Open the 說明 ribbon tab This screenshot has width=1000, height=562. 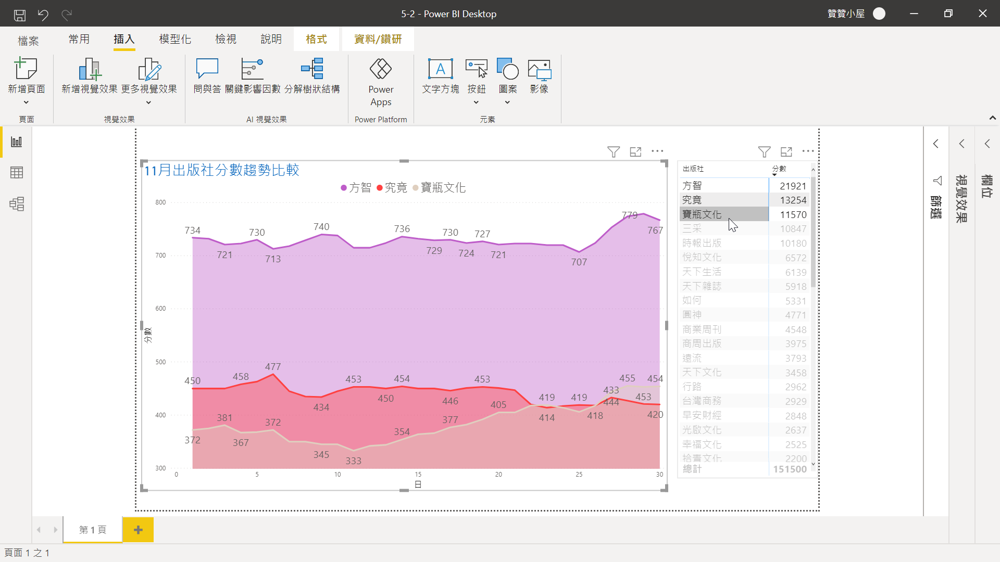pos(271,39)
